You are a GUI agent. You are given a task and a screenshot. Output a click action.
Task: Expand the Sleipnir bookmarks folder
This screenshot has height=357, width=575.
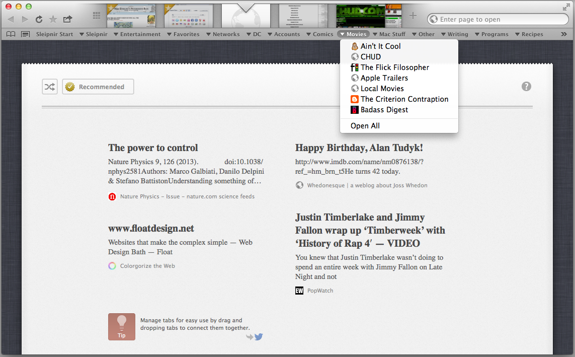click(94, 34)
